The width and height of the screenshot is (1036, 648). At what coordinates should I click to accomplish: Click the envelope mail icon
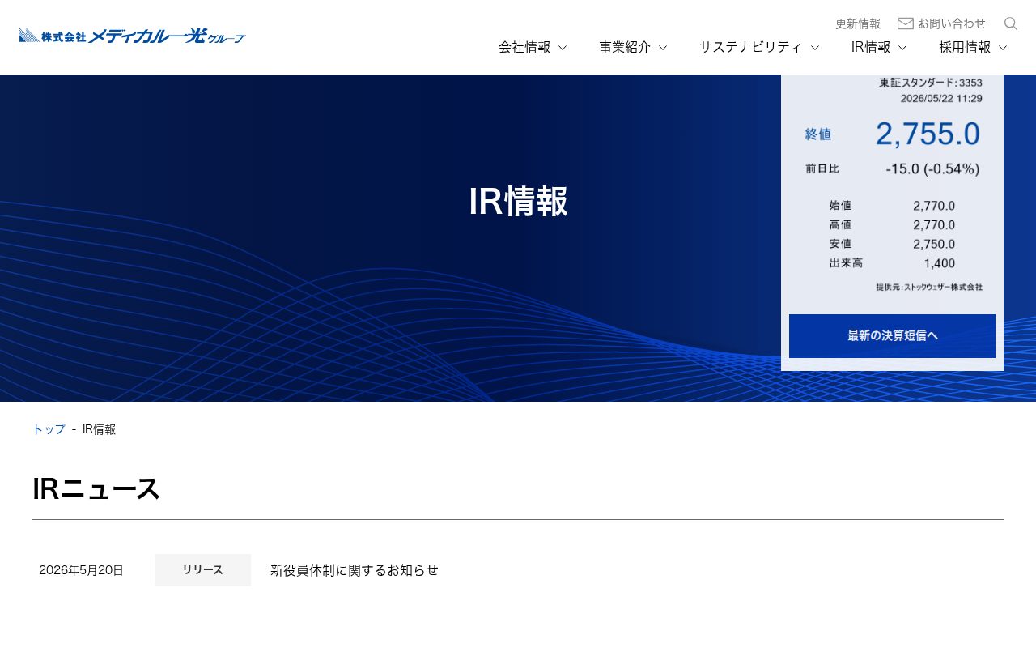coord(906,23)
